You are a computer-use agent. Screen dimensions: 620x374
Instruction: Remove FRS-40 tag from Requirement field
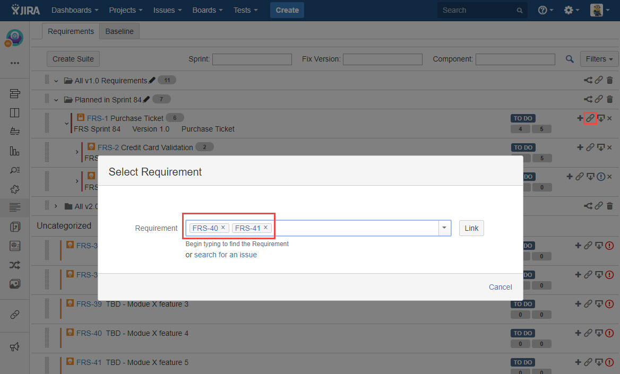click(x=223, y=228)
